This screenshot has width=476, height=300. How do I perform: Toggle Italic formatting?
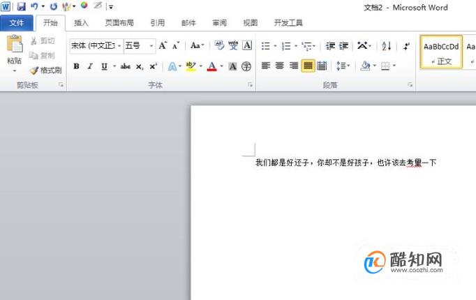coord(90,66)
